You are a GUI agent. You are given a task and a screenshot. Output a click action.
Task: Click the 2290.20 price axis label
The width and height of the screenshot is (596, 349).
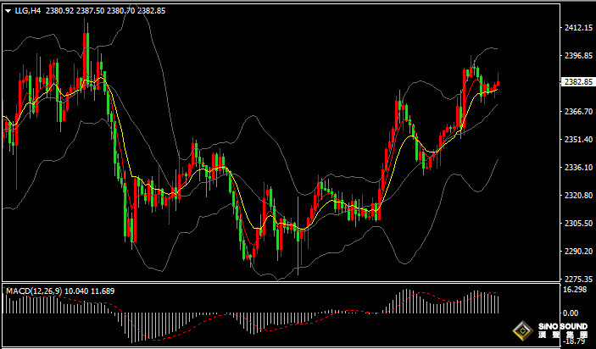point(577,252)
